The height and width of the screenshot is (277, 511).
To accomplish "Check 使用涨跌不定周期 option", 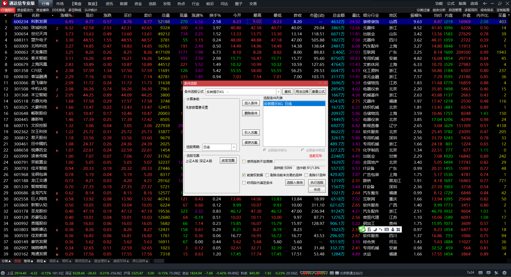I will point(244,161).
